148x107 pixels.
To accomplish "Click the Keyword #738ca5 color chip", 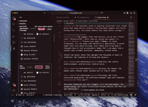I will tap(29, 51).
